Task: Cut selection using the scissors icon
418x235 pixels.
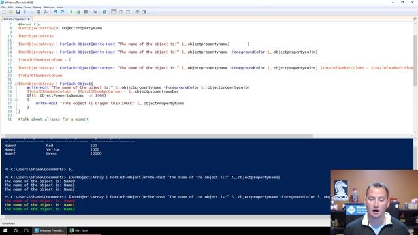Action: point(25,12)
